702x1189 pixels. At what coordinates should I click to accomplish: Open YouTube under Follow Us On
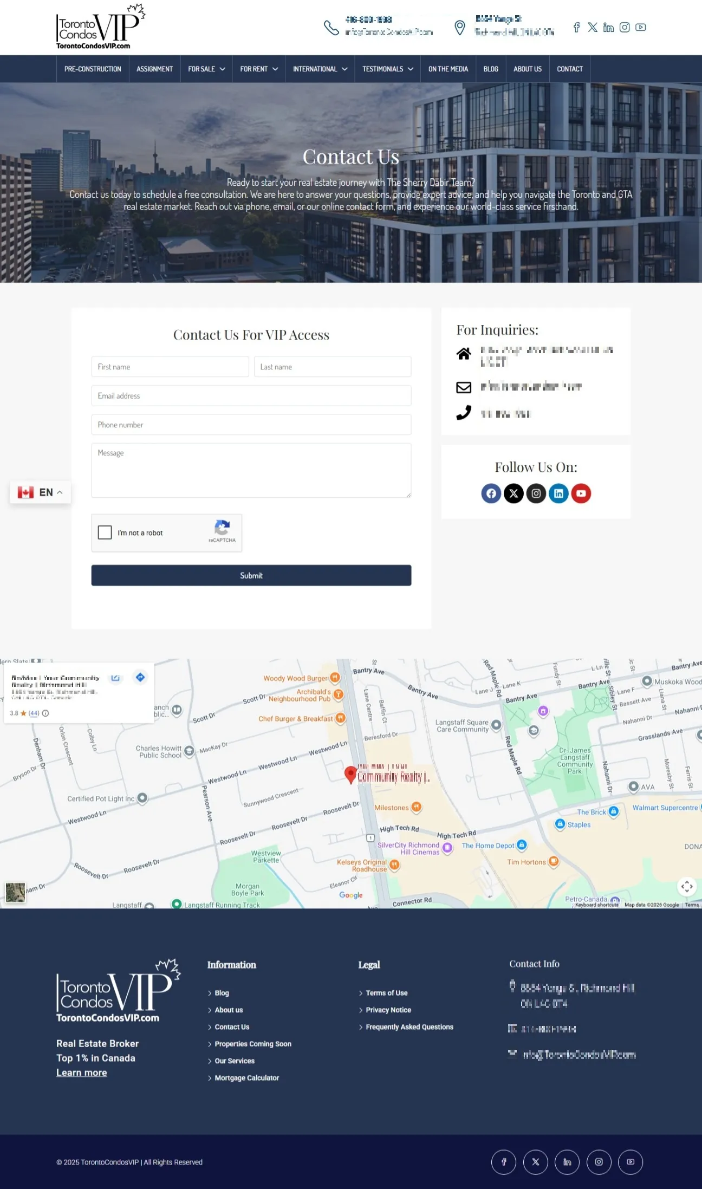click(581, 493)
